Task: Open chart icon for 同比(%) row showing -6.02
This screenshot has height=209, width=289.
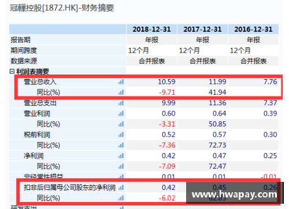Action: tap(121, 198)
